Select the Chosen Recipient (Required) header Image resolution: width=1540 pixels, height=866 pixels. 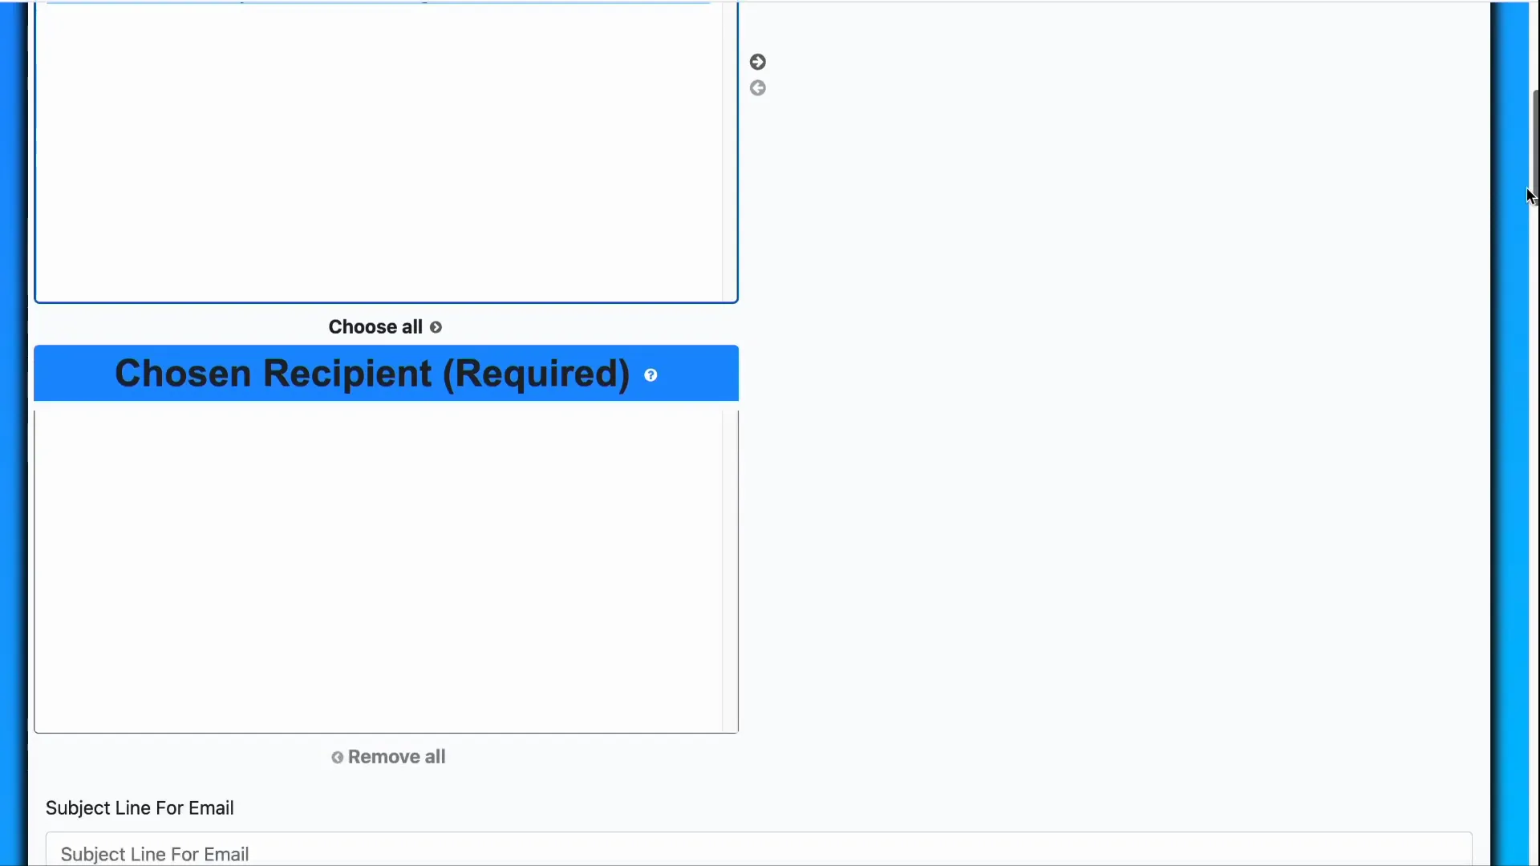(x=371, y=374)
